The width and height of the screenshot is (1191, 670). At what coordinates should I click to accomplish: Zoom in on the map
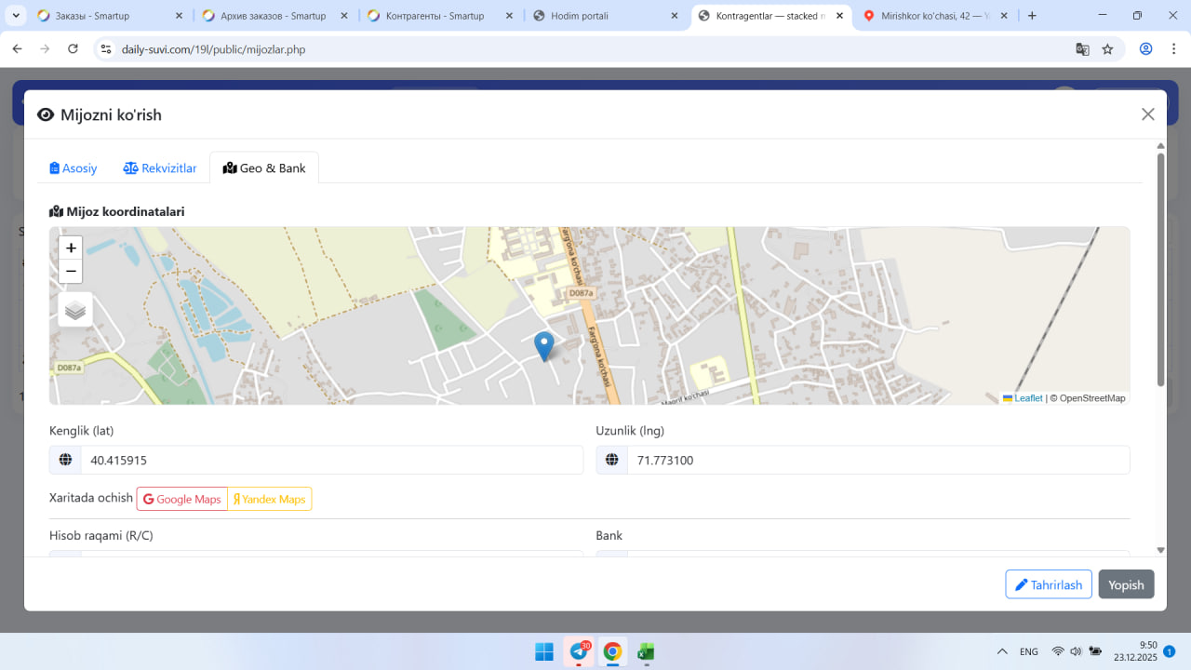point(71,248)
